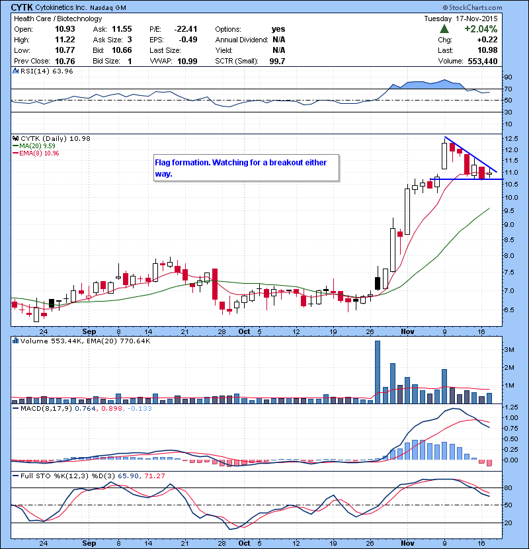Viewport: 529px width, 549px height.
Task: Click the Last value 10.98 in the header
Action: 487,50
